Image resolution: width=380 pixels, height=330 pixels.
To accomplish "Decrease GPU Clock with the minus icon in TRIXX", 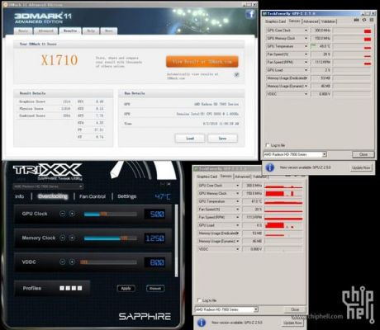I will (x=63, y=214).
